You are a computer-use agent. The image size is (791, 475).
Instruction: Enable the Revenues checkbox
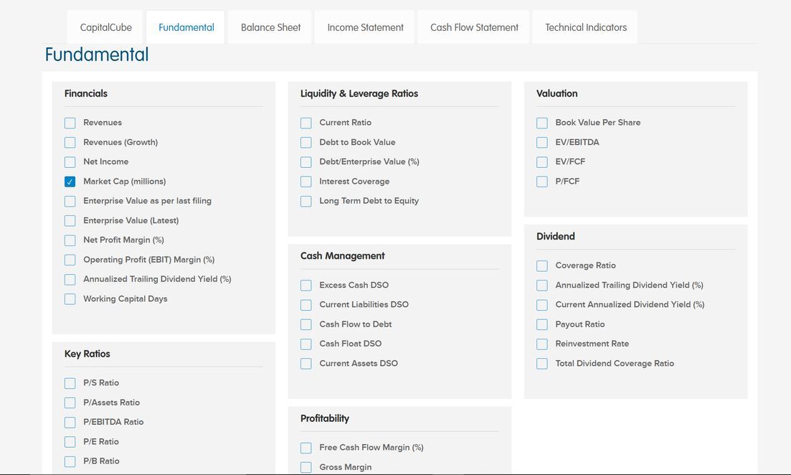(x=70, y=123)
